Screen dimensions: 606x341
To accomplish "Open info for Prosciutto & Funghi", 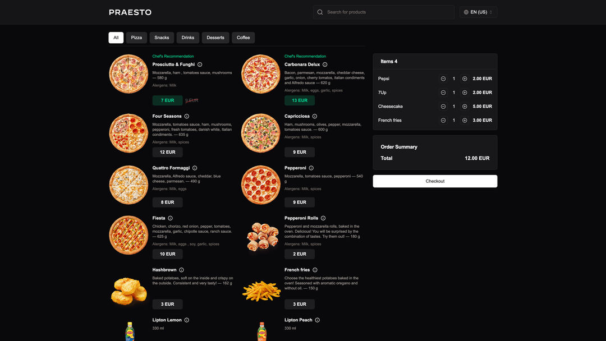I will click(200, 64).
